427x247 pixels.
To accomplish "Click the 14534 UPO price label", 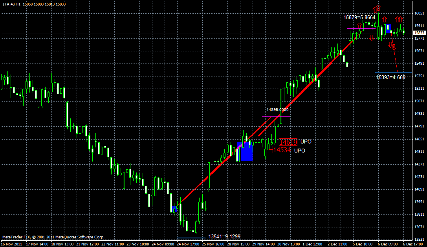I will point(282,150).
